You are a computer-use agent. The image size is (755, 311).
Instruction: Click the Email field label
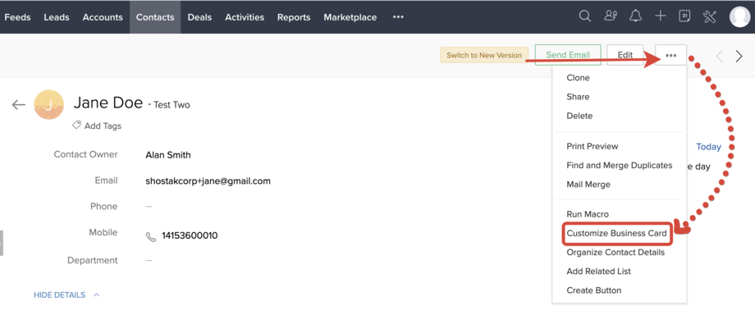pos(107,181)
